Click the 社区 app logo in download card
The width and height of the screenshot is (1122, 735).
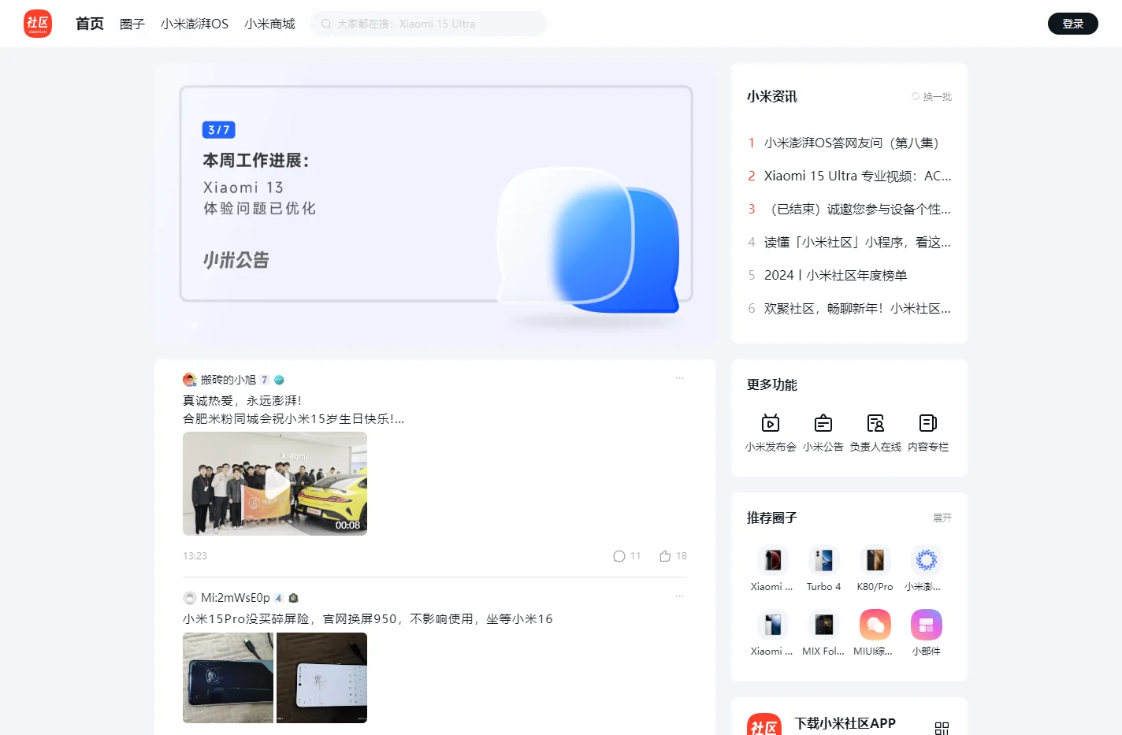point(764,725)
